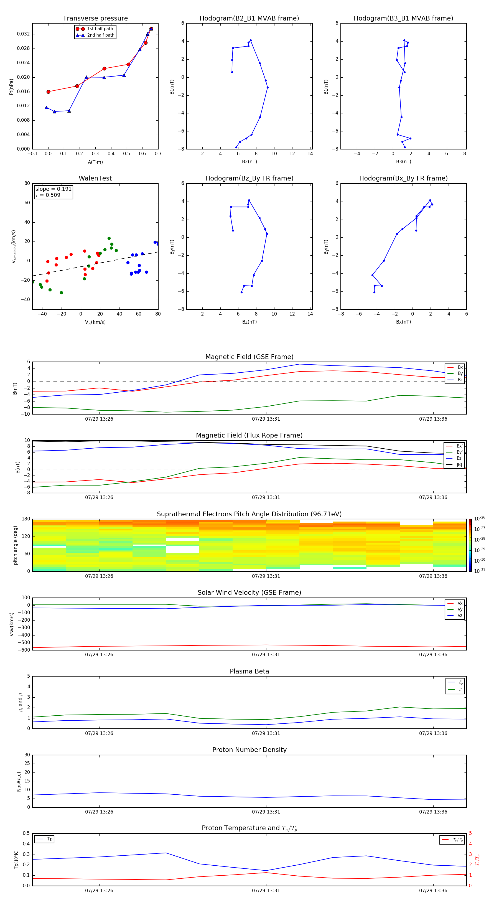The width and height of the screenshot is (499, 915).
Task: Click the 'Magnetic Field (Flux Rope Frame)' title
Action: [249, 435]
